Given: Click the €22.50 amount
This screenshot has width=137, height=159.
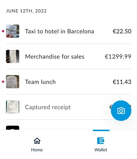Looking at the screenshot, I should tap(122, 31).
